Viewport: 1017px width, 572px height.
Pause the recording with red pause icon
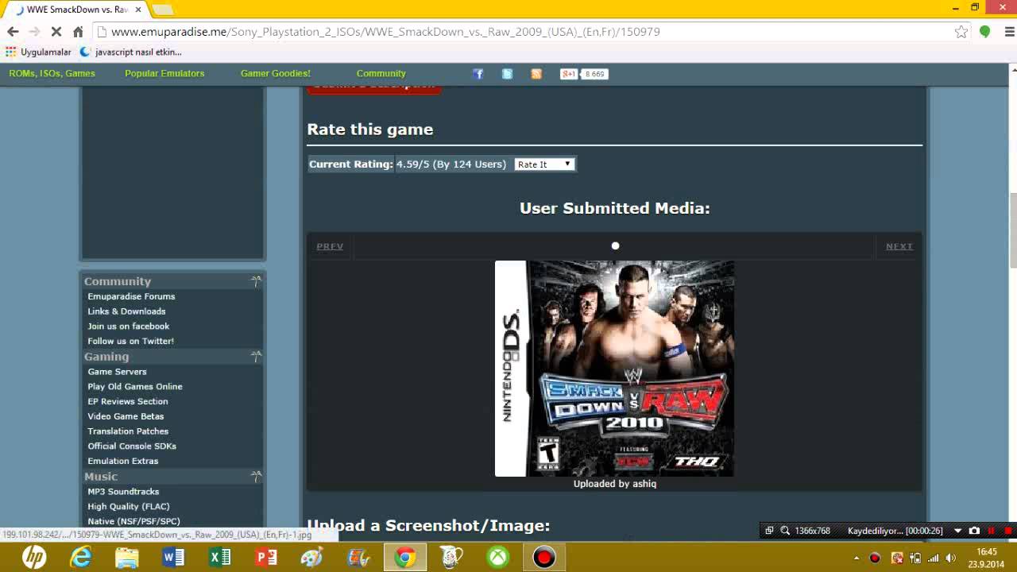(x=992, y=531)
